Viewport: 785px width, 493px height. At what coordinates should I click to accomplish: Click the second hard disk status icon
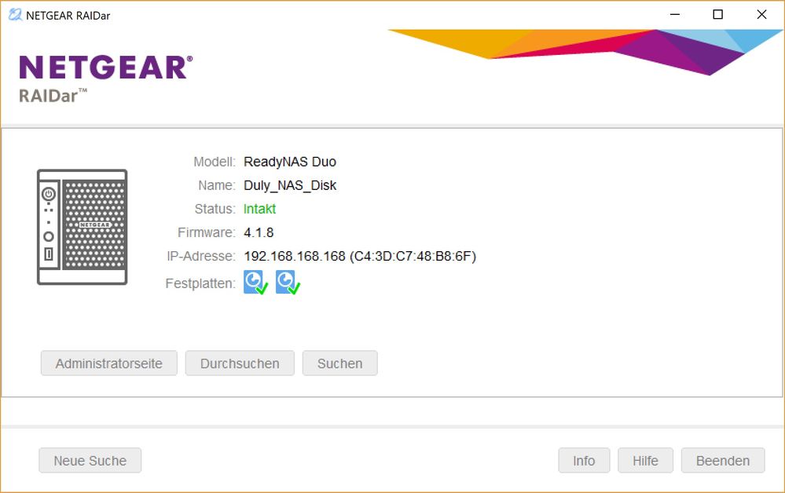point(288,283)
